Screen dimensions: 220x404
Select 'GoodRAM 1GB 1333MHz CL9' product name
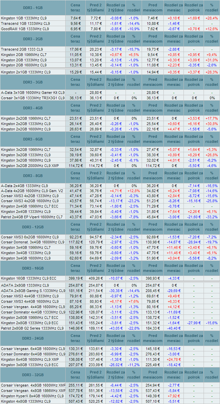point(25,29)
